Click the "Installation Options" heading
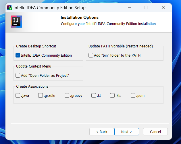The image size is (181, 144). [80, 17]
